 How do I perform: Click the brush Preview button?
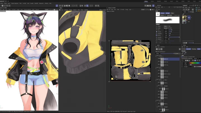pos(162,13)
